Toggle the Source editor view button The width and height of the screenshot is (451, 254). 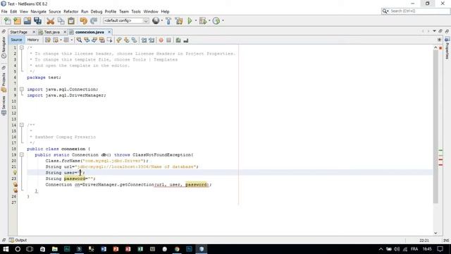coord(16,40)
